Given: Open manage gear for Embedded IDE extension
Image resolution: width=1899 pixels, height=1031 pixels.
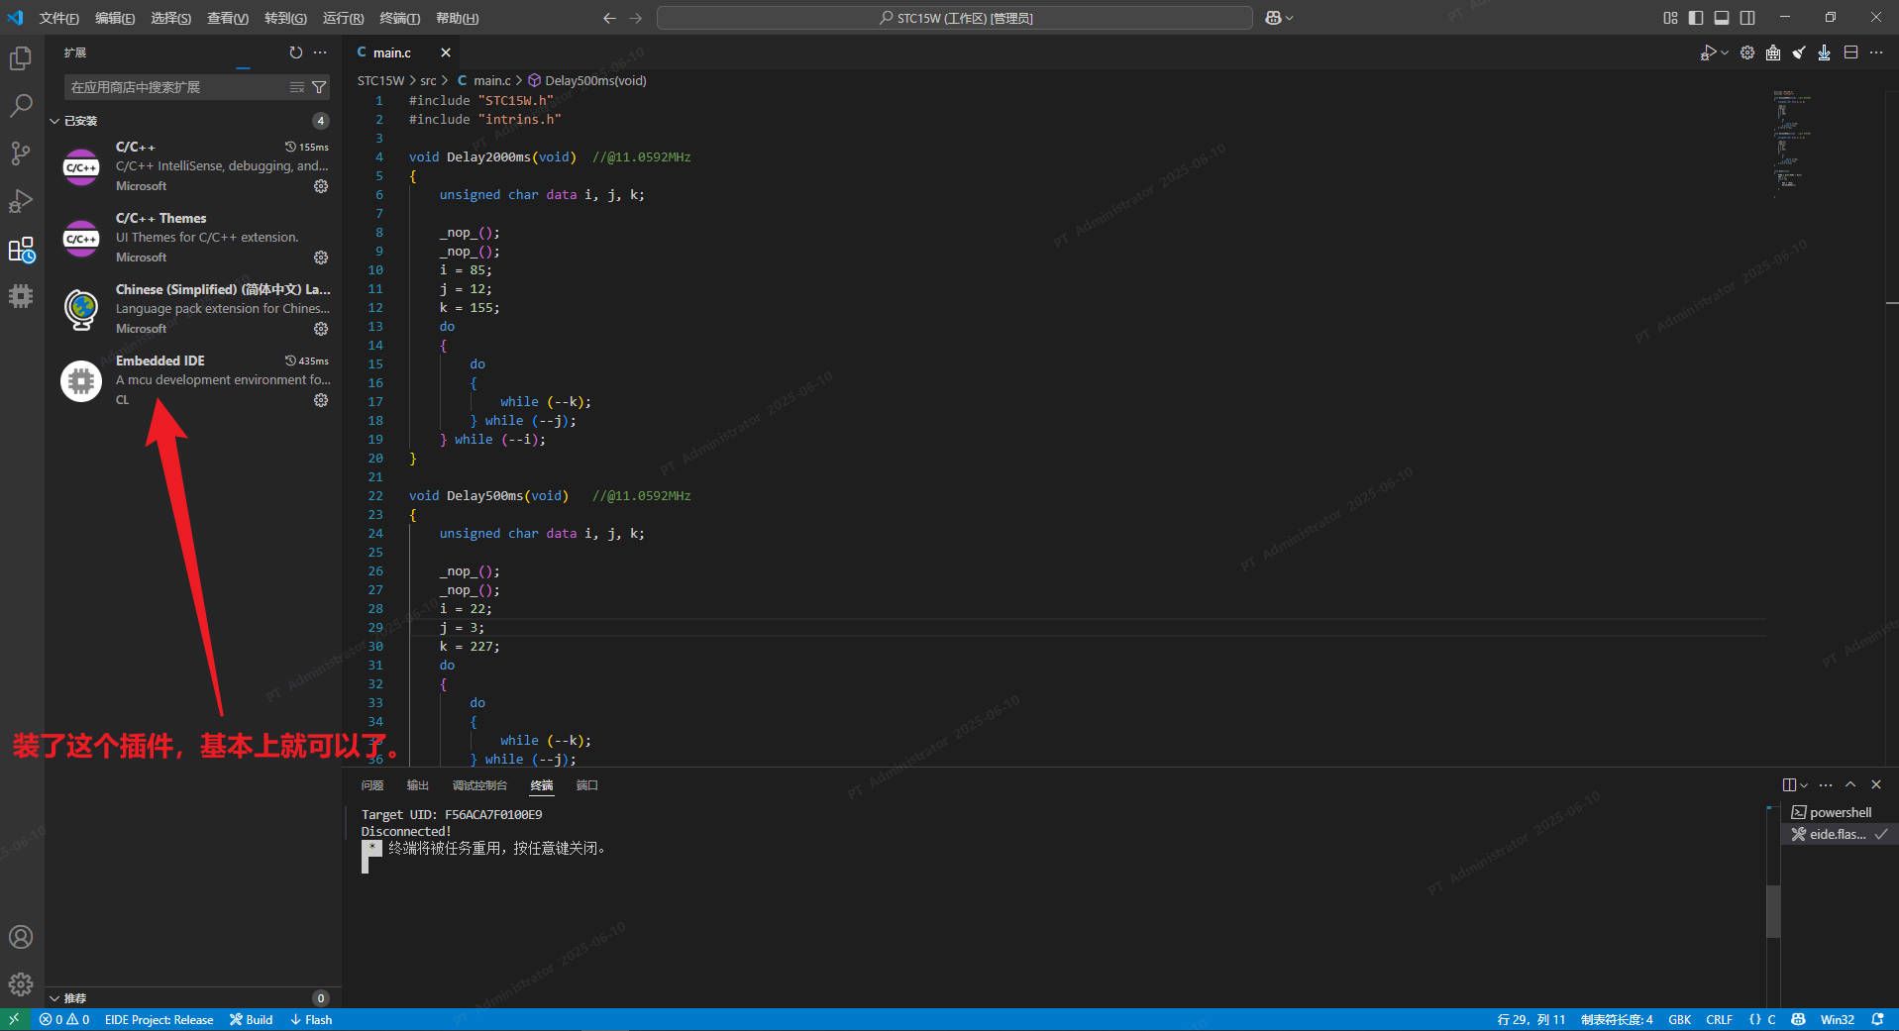Looking at the screenshot, I should 321,400.
